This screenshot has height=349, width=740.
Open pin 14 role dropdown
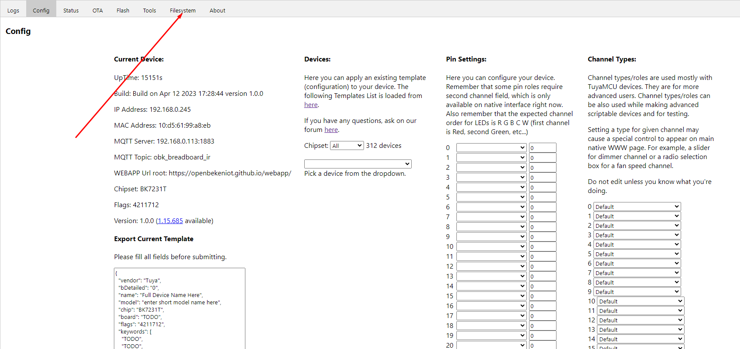pos(491,286)
